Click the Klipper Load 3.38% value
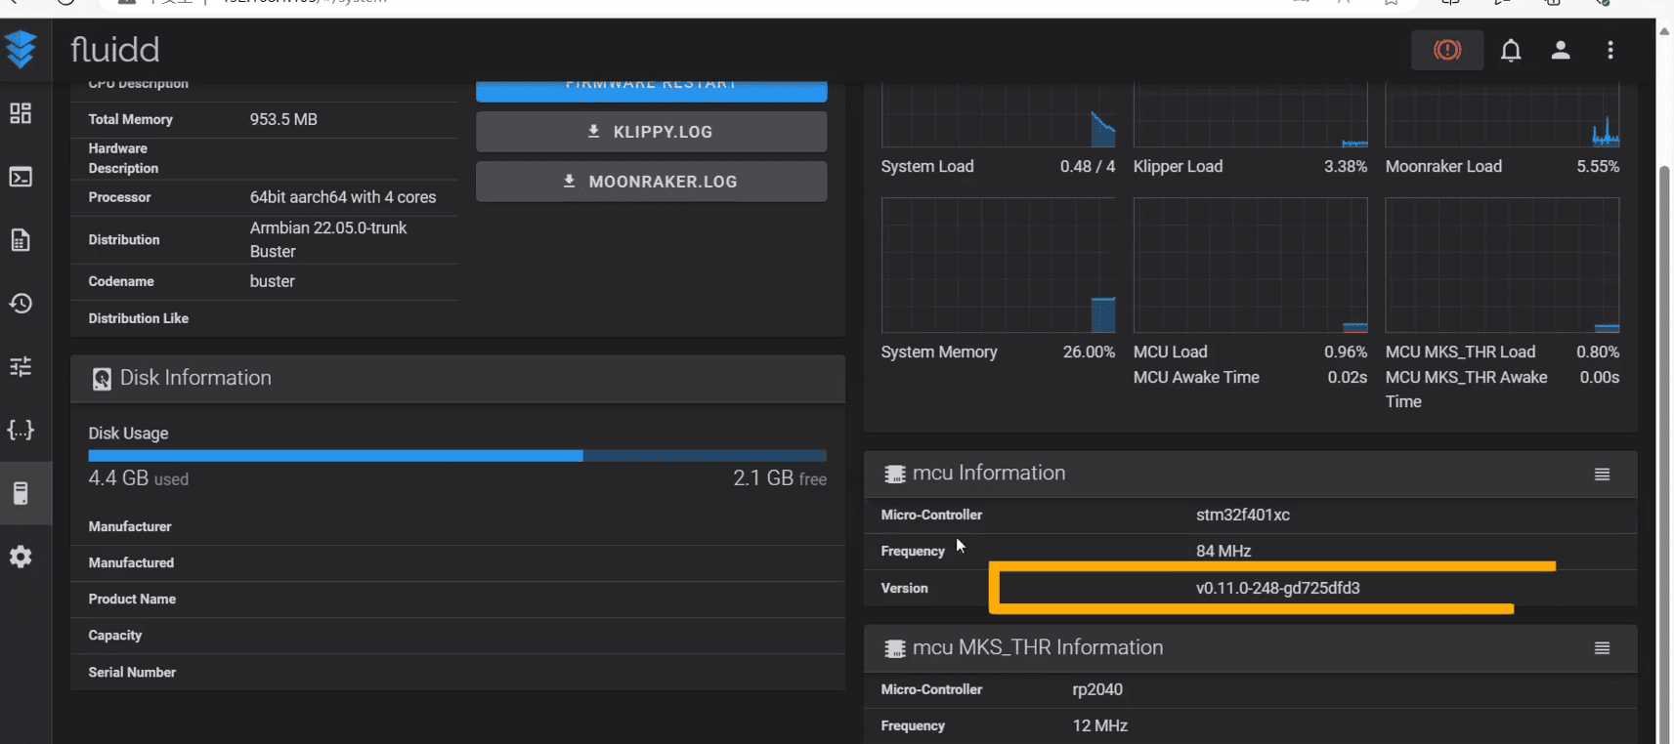The width and height of the screenshot is (1674, 744). pos(1345,166)
